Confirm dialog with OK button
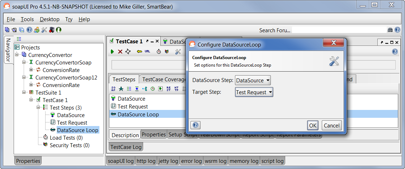The image size is (405, 169). click(x=312, y=125)
